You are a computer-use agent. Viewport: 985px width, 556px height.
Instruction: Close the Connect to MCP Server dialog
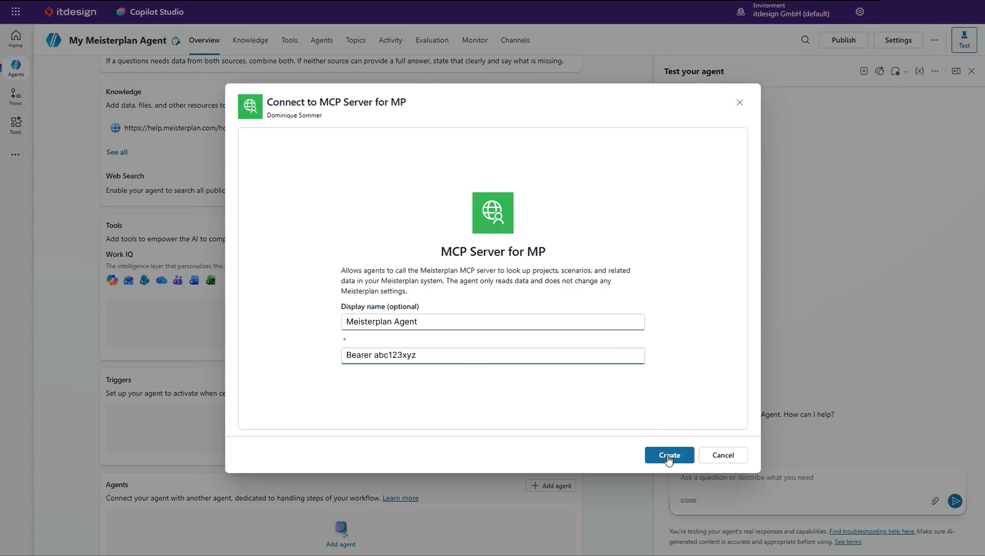(740, 103)
